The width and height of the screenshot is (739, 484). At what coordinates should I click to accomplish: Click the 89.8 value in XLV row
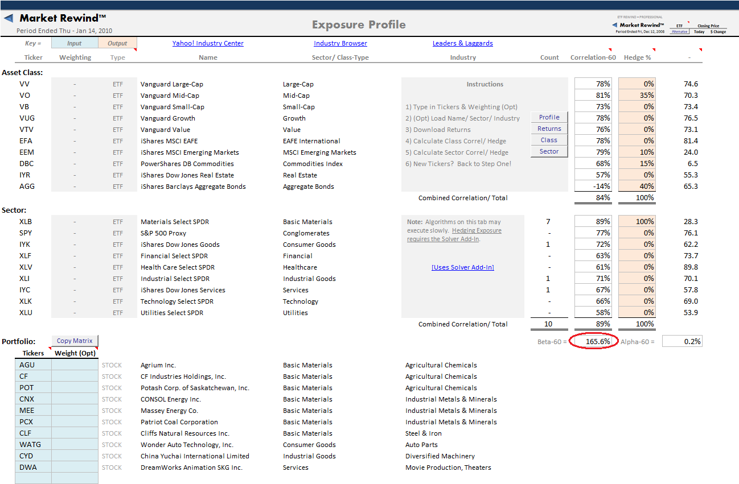tap(691, 267)
